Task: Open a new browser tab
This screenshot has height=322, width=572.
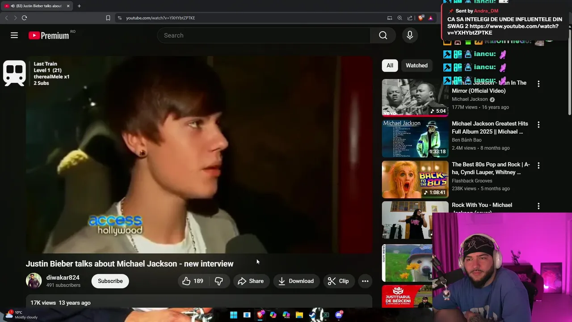Action: 79,6
